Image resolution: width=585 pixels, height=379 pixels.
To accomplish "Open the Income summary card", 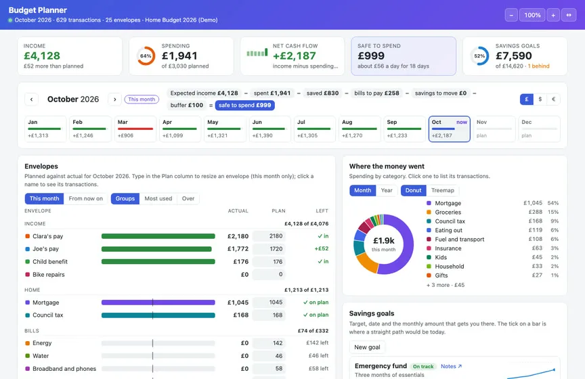I will (70, 56).
